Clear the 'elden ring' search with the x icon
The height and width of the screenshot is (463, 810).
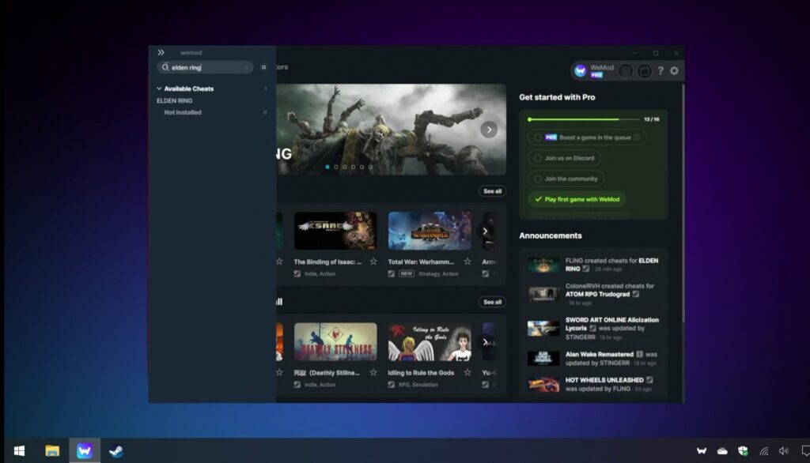pos(247,68)
